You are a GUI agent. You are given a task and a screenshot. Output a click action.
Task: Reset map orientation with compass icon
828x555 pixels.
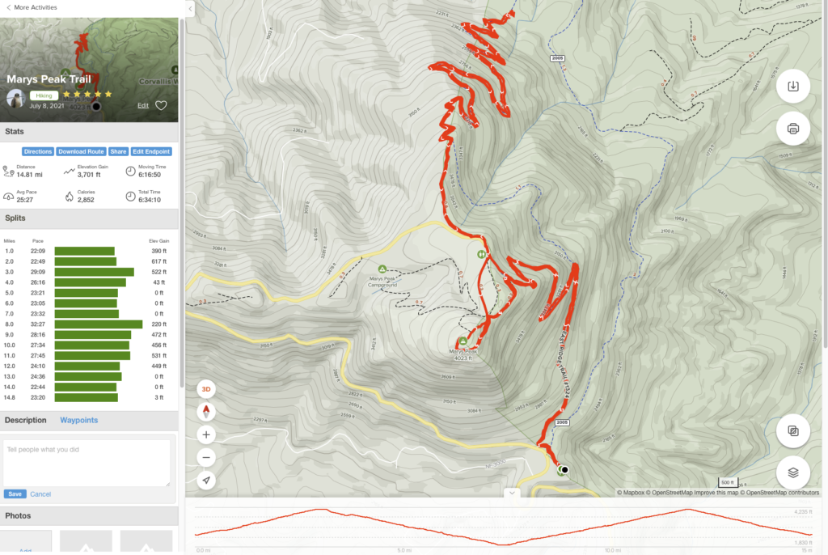(x=206, y=412)
